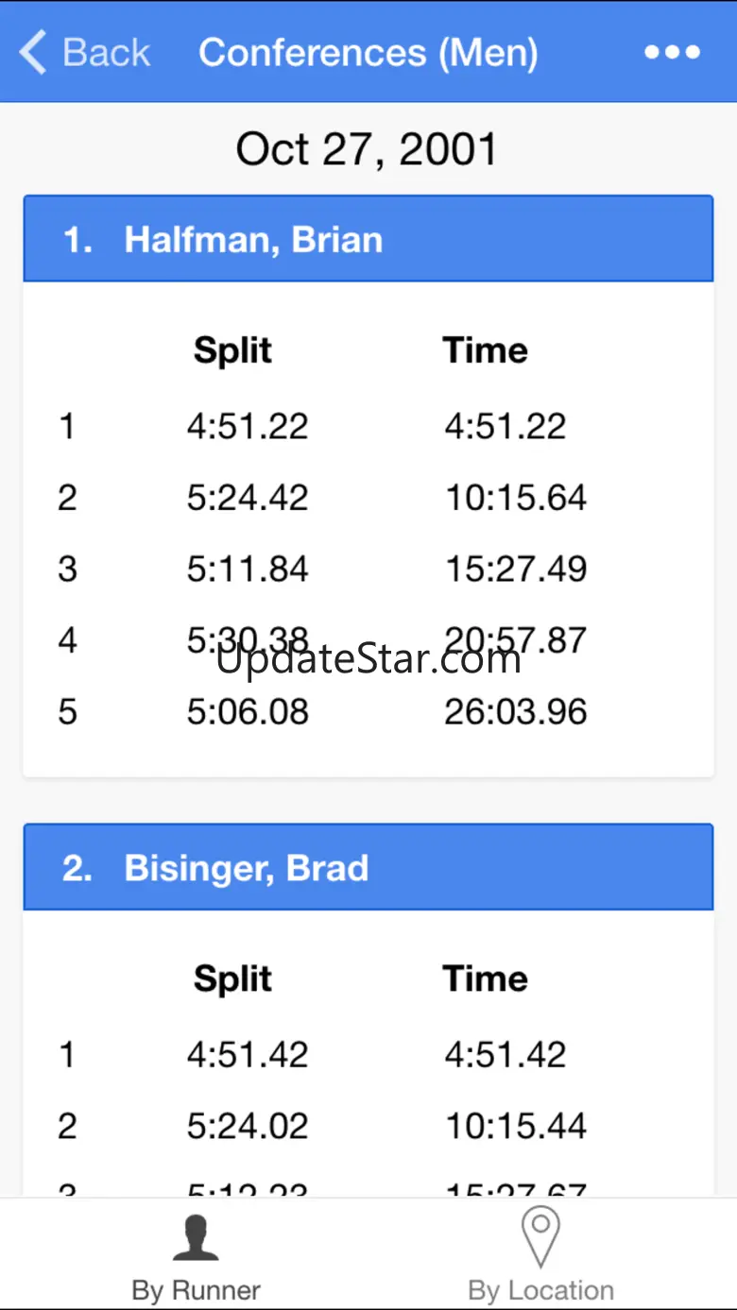
Task: Tap Halfman's Split column header
Action: click(x=232, y=350)
